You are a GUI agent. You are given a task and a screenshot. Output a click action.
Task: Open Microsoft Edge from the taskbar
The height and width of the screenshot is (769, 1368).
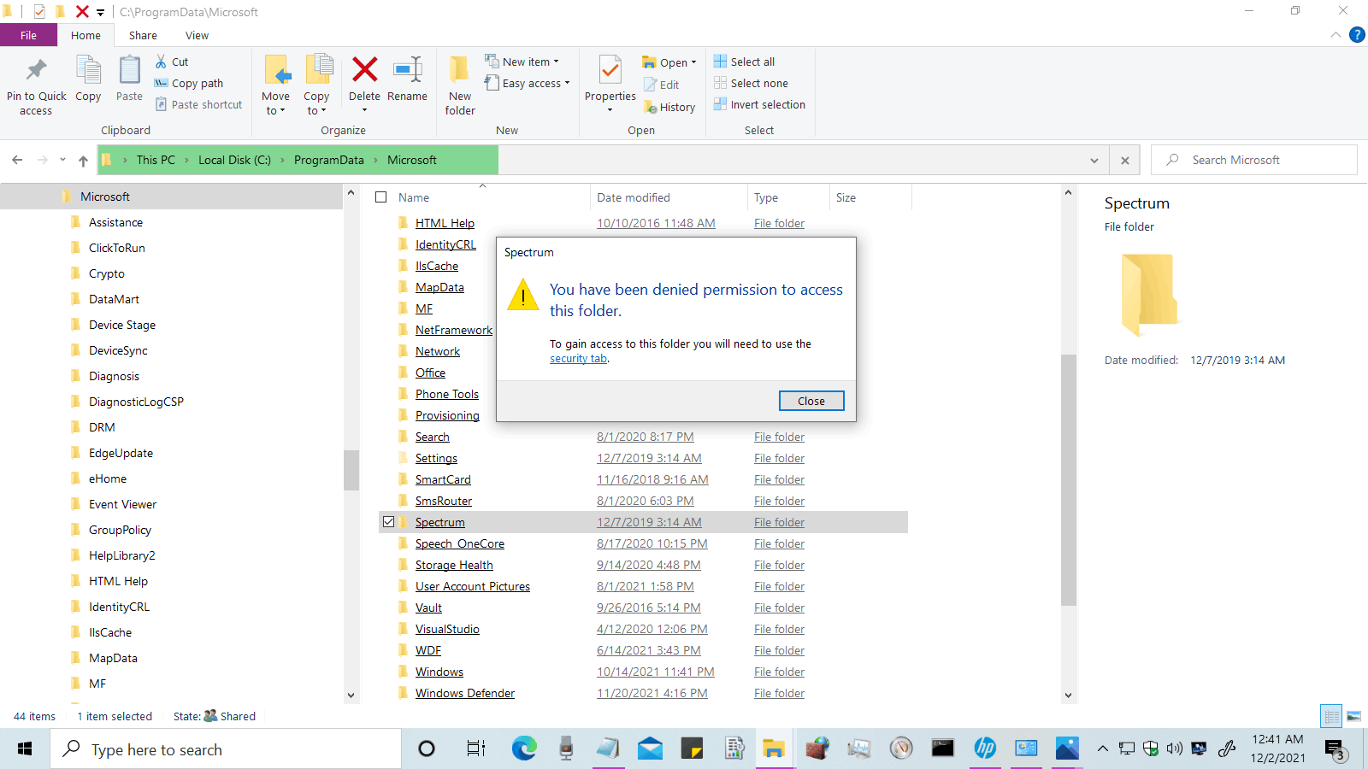click(524, 749)
